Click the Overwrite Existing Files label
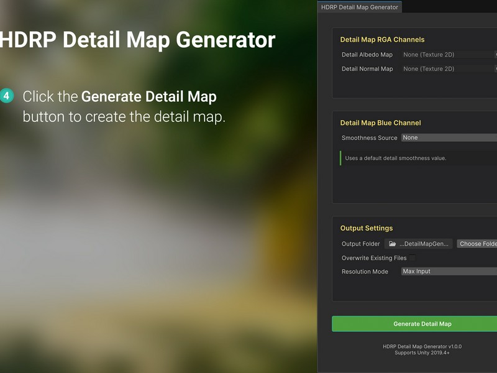The height and width of the screenshot is (373, 497). click(x=374, y=258)
